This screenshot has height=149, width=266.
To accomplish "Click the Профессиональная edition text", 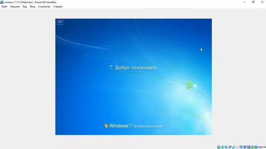I will [x=148, y=126].
